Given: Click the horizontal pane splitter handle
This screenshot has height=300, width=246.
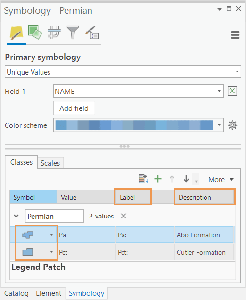Looking at the screenshot, I should click(124, 146).
